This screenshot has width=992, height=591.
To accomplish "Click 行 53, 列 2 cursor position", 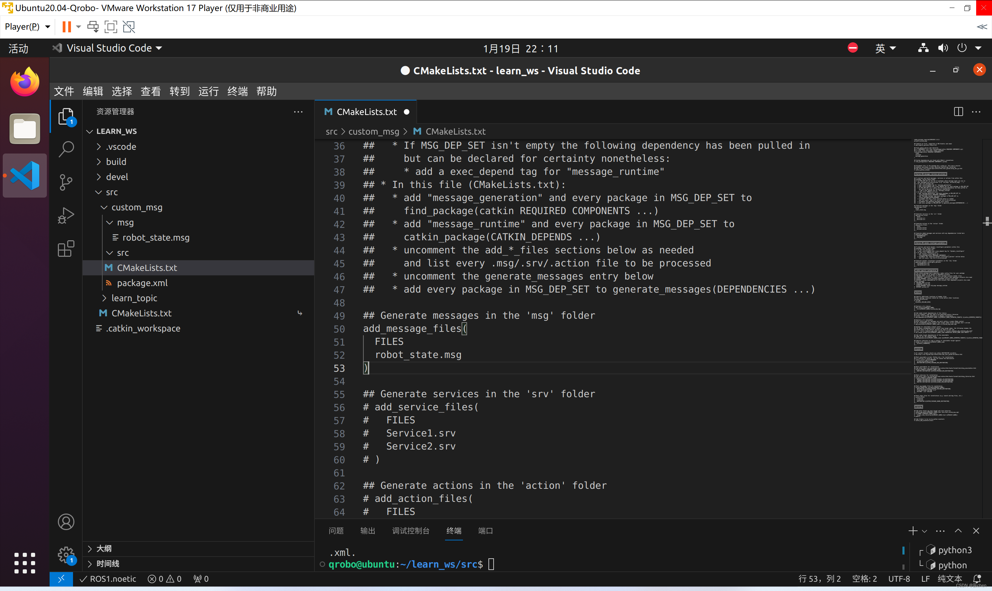I will coord(819,579).
